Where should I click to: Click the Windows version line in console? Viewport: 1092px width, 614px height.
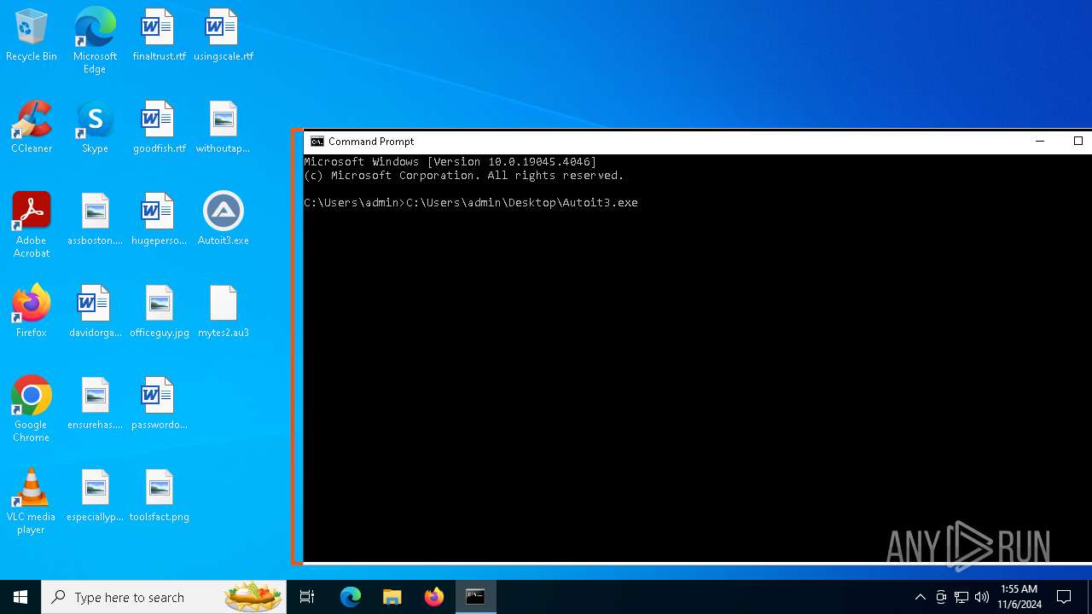pyautogui.click(x=450, y=161)
